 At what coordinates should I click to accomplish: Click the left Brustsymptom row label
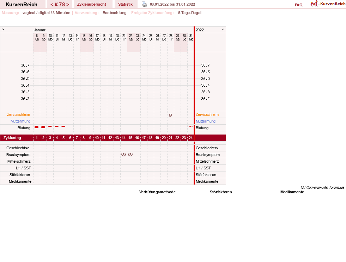pos(18,155)
